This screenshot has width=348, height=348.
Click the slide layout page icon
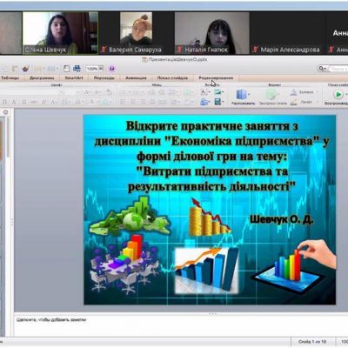pyautogui.click(x=66, y=69)
